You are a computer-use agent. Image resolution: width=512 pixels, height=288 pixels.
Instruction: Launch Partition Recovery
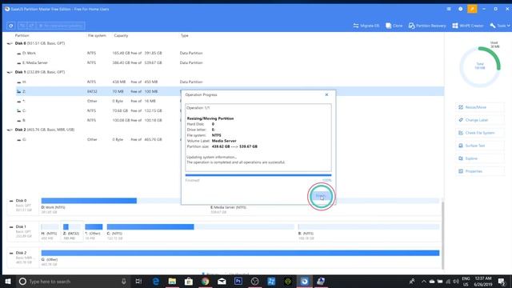point(427,26)
